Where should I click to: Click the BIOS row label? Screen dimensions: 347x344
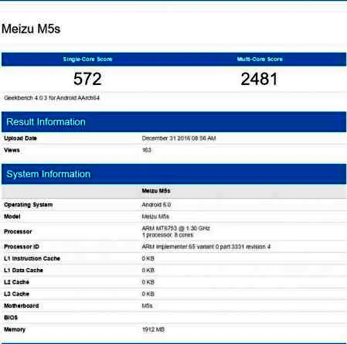pos(11,318)
